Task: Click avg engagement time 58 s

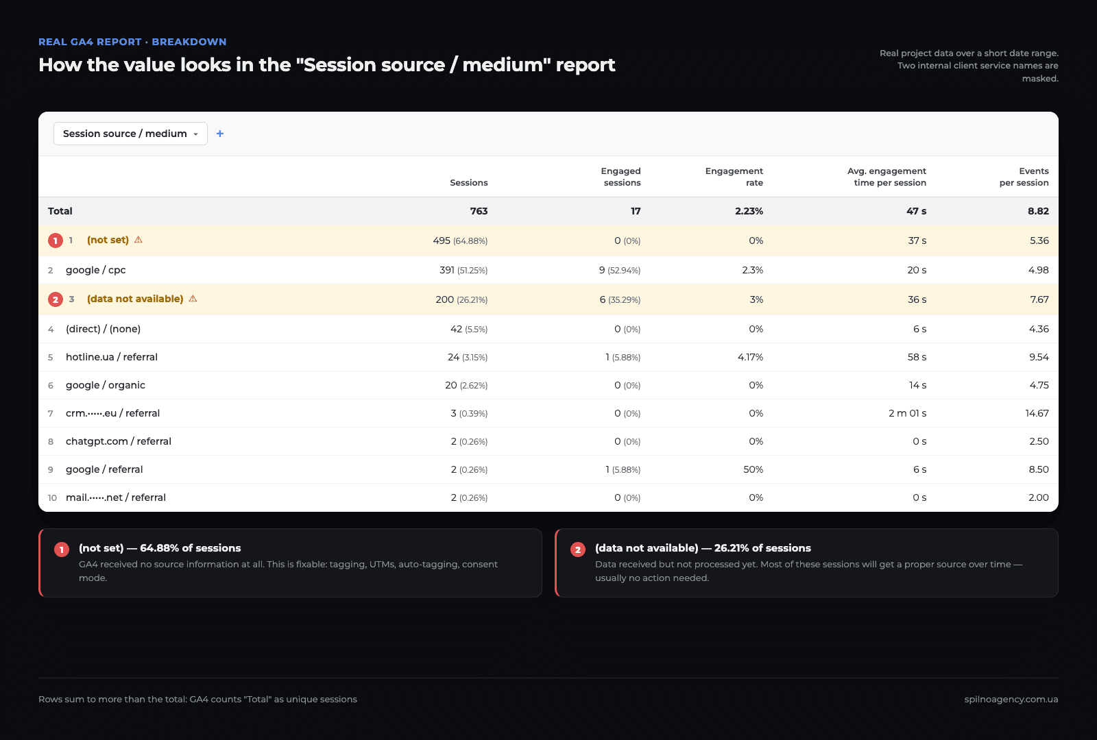Action: click(917, 357)
